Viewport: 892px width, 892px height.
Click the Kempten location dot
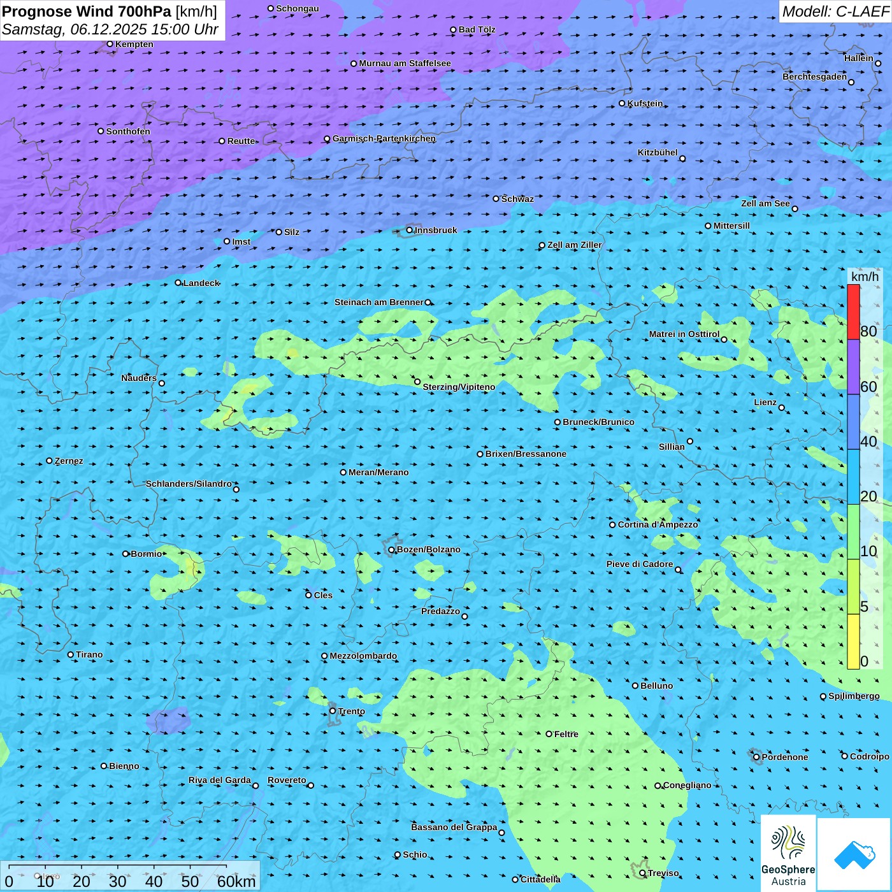(110, 44)
